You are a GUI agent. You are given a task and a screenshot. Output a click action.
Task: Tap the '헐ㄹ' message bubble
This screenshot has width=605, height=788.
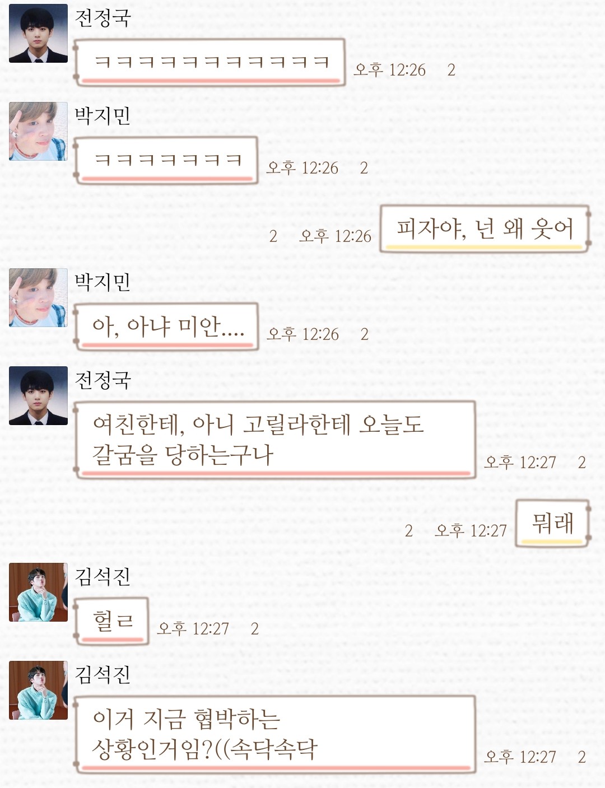112,622
